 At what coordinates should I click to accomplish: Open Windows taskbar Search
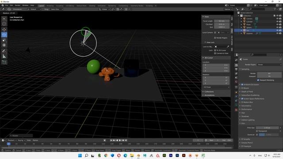point(87,155)
